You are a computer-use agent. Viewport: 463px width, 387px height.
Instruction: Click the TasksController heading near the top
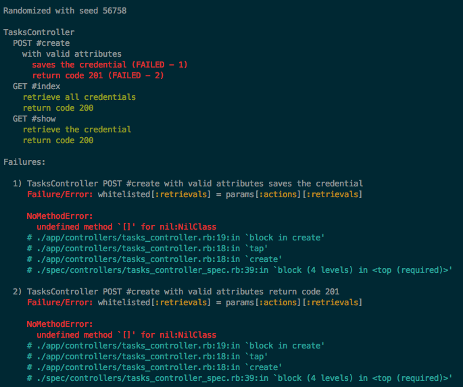pos(39,32)
